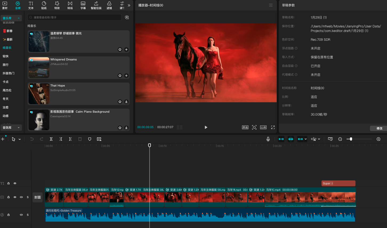Open the selection tool dropdown arrow
The width and height of the screenshot is (387, 228).
[x=20, y=139]
